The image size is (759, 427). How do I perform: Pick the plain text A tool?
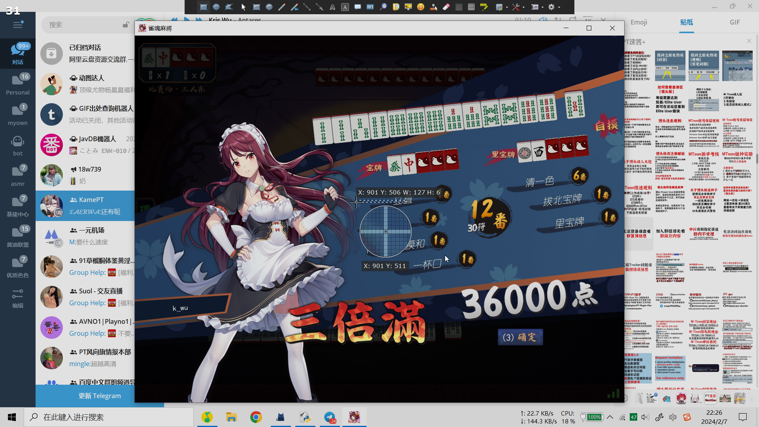332,7
